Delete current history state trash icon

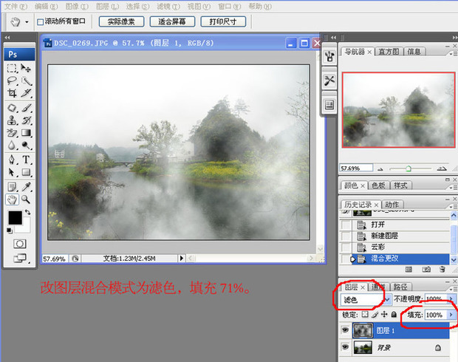(442, 269)
